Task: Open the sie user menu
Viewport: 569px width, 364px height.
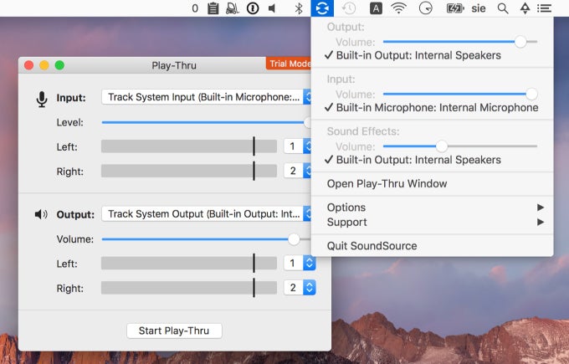Action: click(x=479, y=8)
